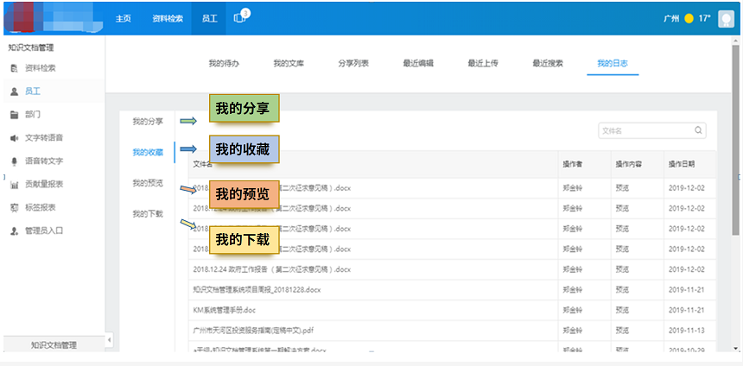Click the 语音转文字 microphone icon
The image size is (743, 366).
pos(15,161)
